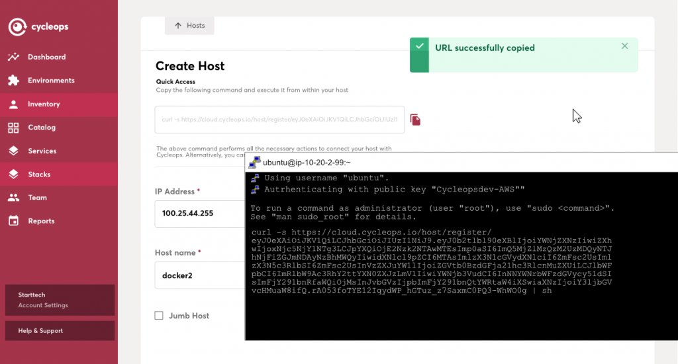The image size is (678, 364).
Task: Click the Quick Access label
Action: 175,81
